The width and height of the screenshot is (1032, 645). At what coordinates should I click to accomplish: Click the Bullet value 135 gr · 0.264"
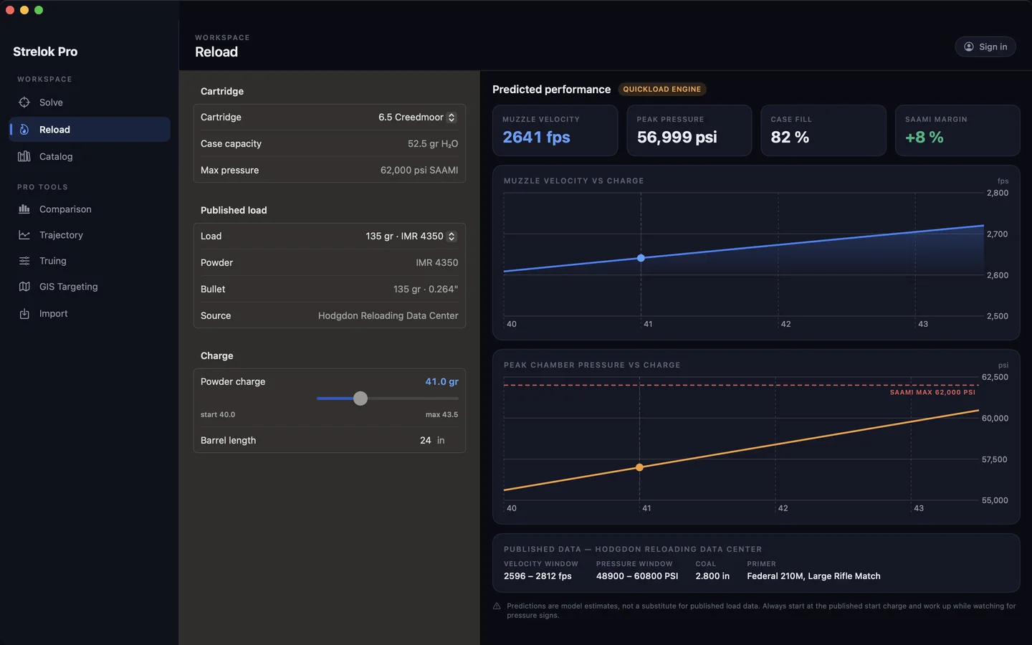pos(426,290)
